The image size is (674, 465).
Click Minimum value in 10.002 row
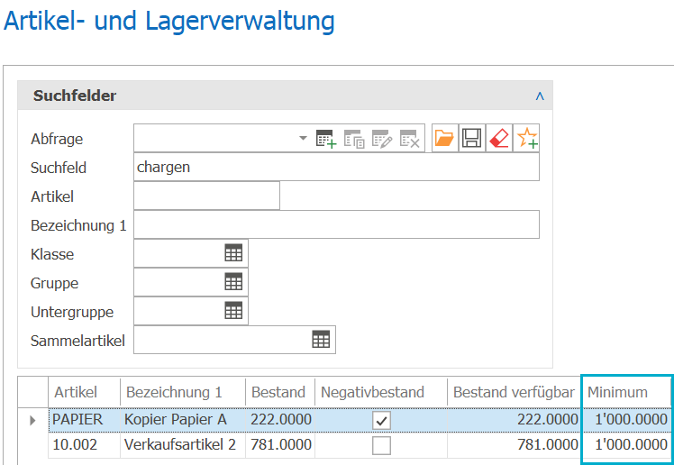coord(626,445)
